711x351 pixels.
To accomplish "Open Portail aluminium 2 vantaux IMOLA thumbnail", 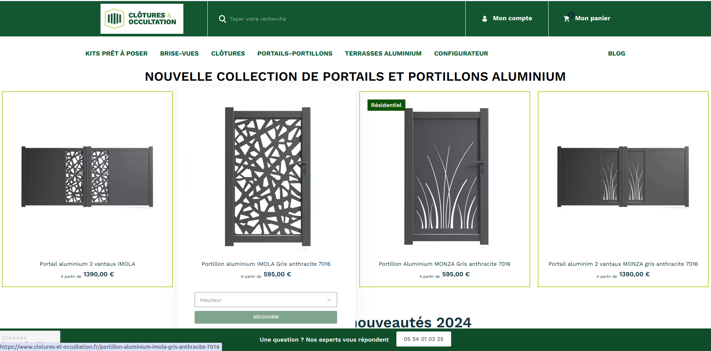I will [87, 176].
